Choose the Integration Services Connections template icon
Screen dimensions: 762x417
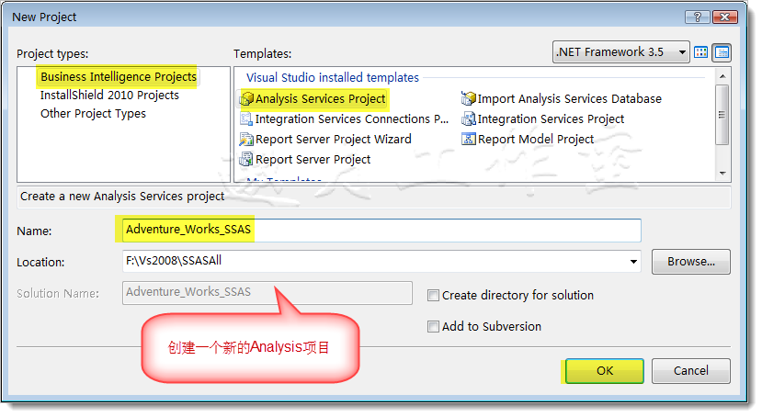[247, 118]
